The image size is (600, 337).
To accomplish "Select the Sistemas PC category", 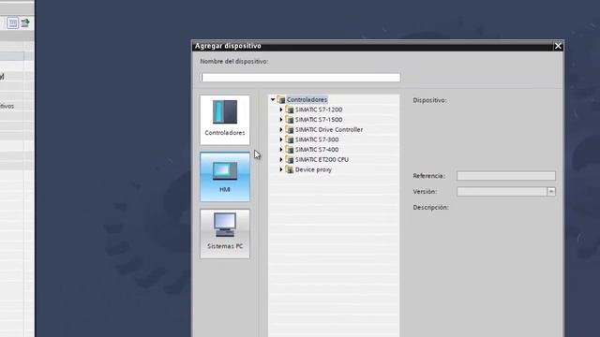I will [x=225, y=233].
